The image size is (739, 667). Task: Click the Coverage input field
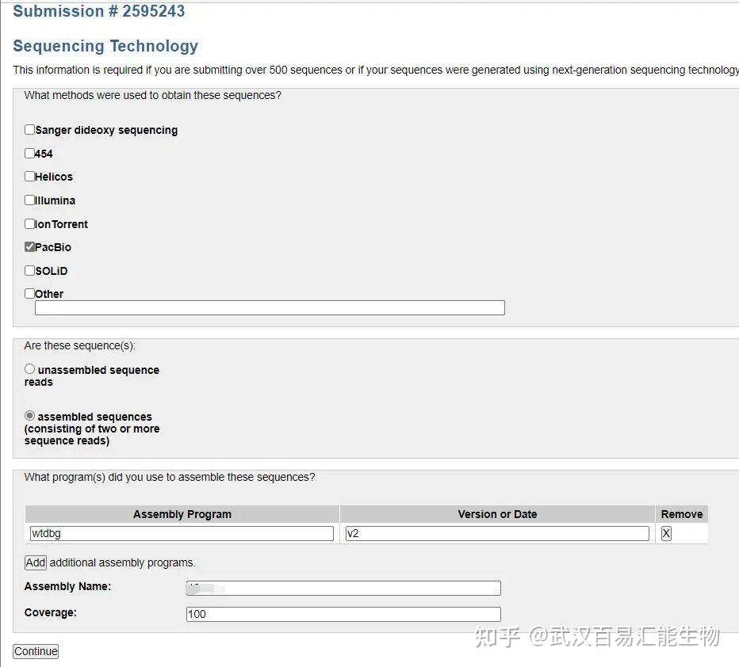click(x=343, y=614)
